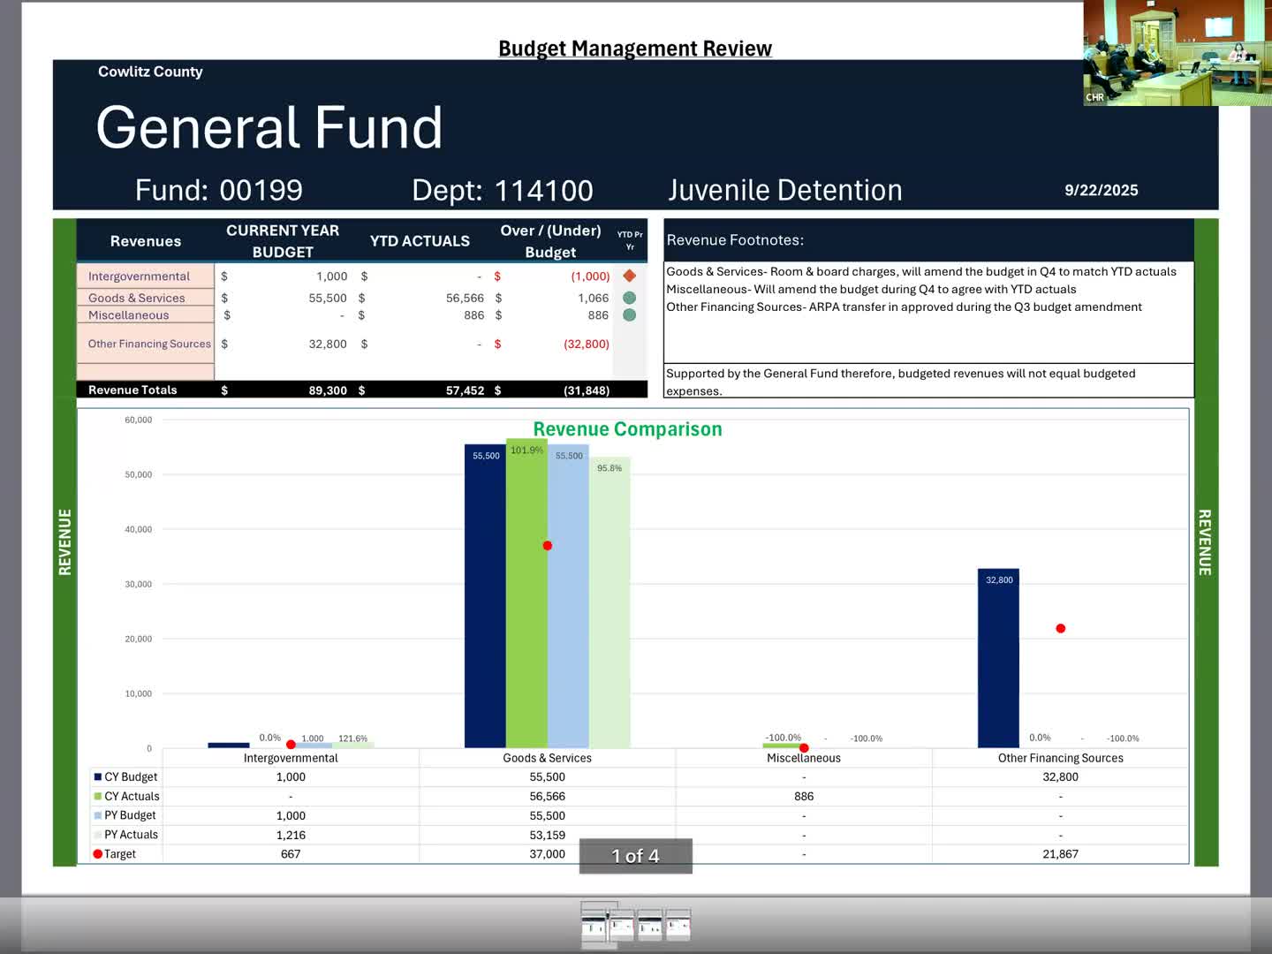
Task: Click the '56,566' YTD actuals value in the revenue table
Action: pyautogui.click(x=465, y=298)
